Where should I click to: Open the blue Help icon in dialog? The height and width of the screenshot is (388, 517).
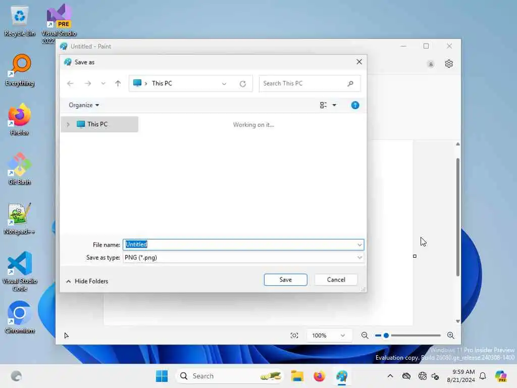pyautogui.click(x=355, y=105)
